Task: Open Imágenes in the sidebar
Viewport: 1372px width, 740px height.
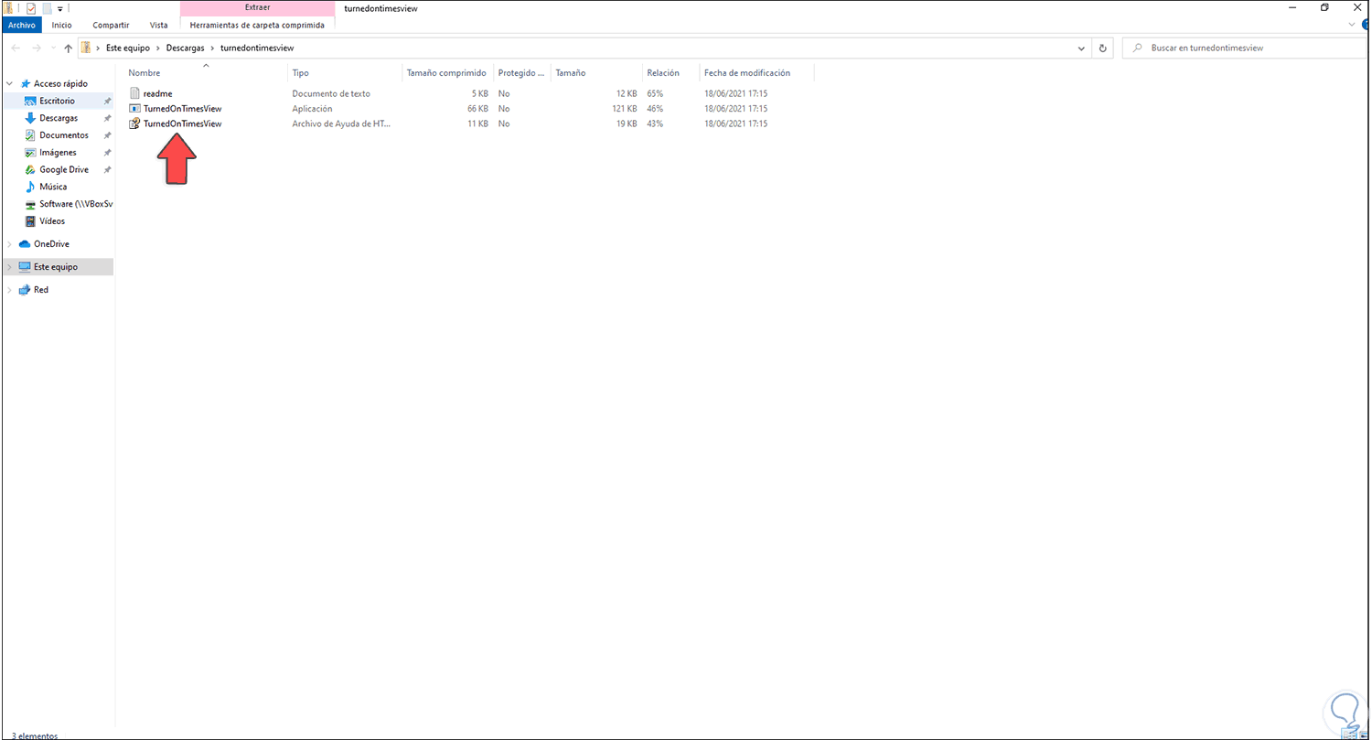Action: [58, 153]
